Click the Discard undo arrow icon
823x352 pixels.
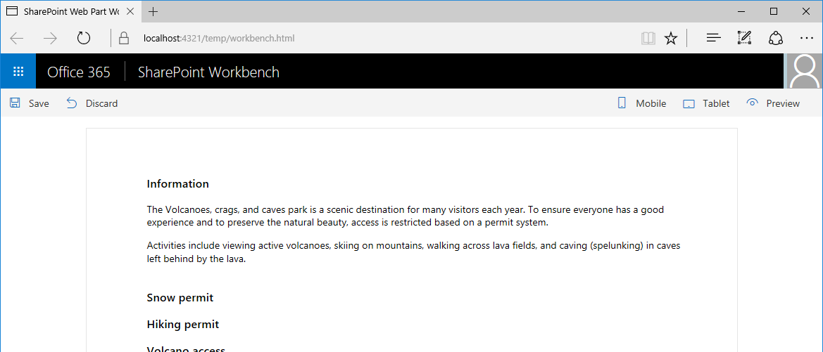[72, 103]
